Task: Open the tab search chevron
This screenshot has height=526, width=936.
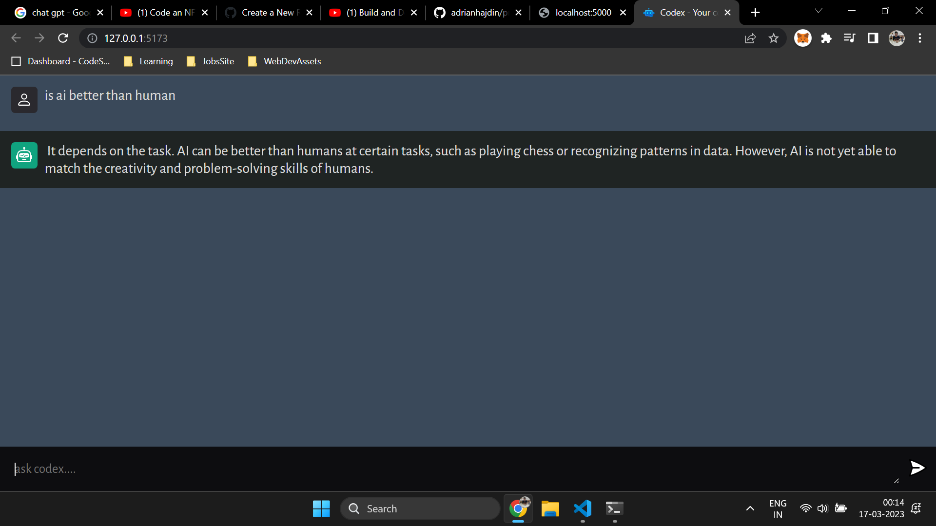Action: [x=819, y=11]
